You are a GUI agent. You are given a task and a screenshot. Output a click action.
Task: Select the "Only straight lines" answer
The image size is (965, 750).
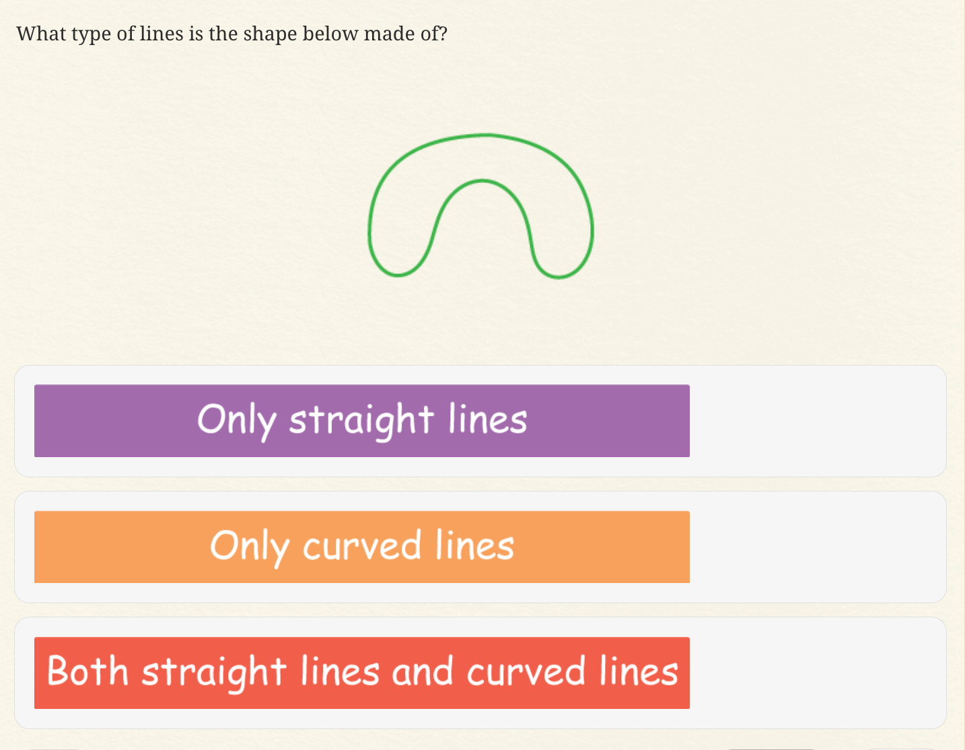tap(362, 421)
